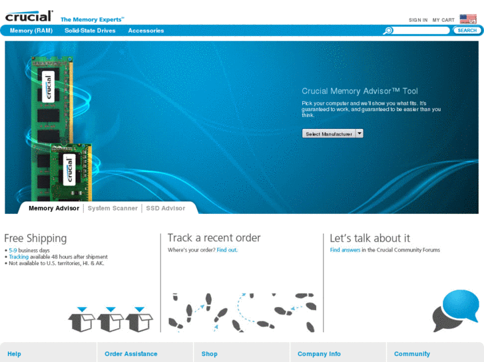This screenshot has height=362, width=484.
Task: Click the Order Assistance footer heading
Action: point(131,353)
